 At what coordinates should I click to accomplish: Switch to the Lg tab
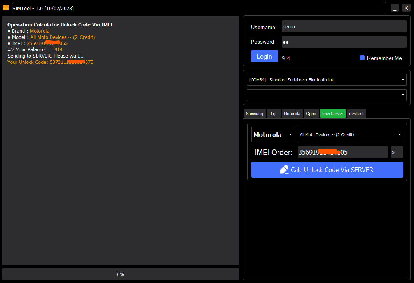click(273, 114)
